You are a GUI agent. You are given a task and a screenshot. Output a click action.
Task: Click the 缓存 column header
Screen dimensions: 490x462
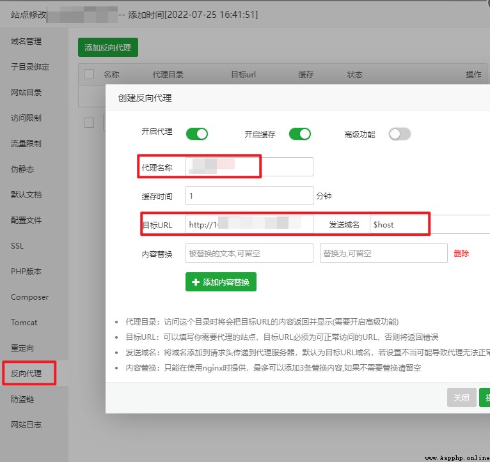click(x=306, y=75)
